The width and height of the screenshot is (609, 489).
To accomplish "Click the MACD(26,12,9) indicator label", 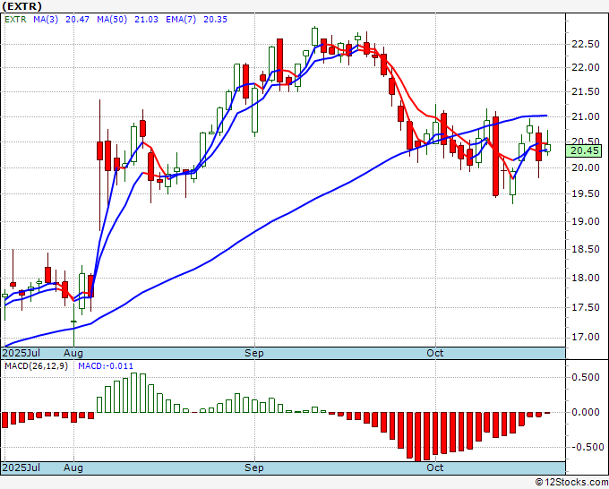I will (x=36, y=366).
